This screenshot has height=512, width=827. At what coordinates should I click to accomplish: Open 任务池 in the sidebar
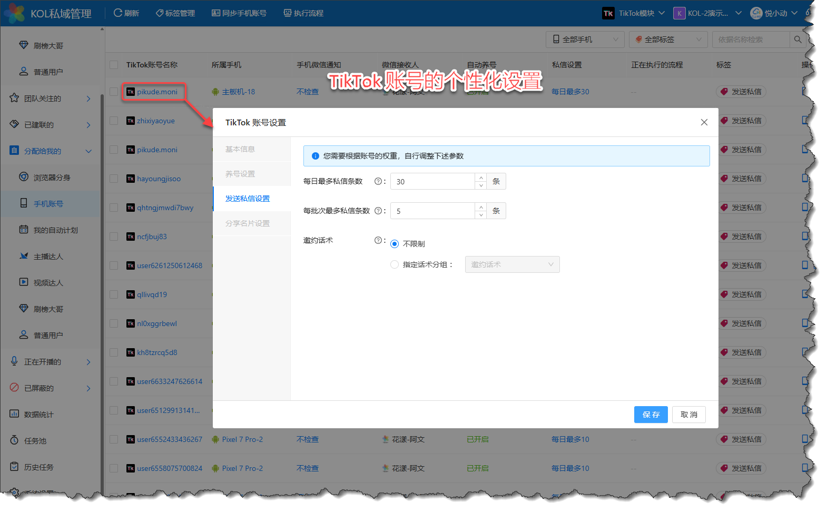click(x=51, y=441)
